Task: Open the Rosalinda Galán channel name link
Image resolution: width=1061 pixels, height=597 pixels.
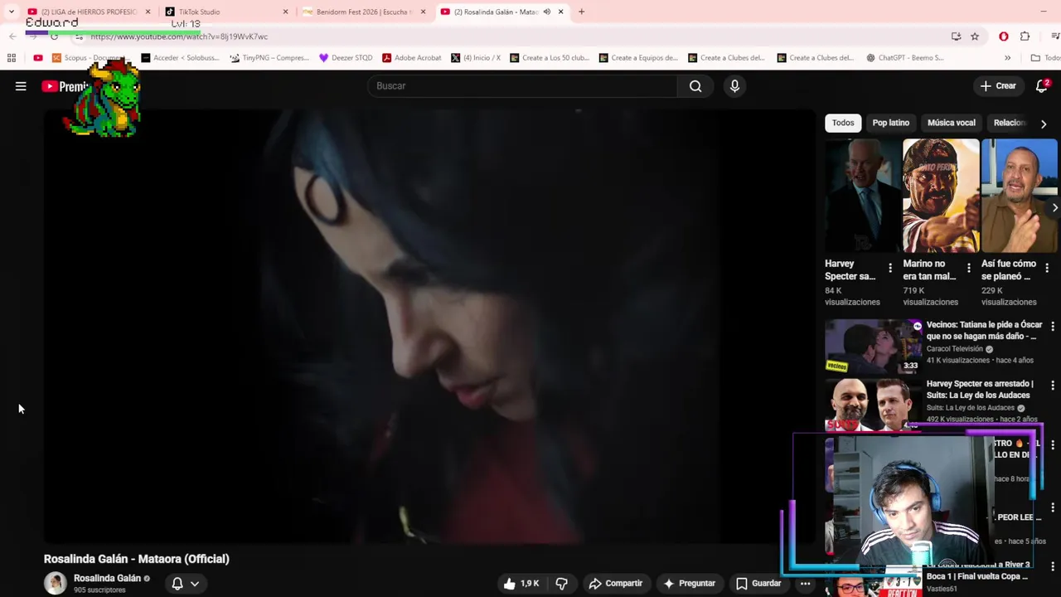Action: pos(107,579)
